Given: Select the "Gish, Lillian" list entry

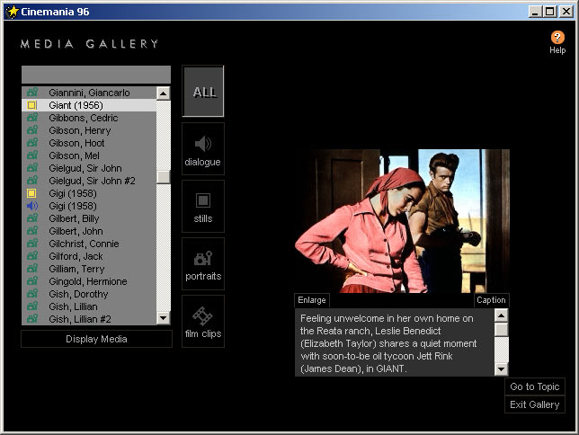Looking at the screenshot, I should pyautogui.click(x=89, y=306).
